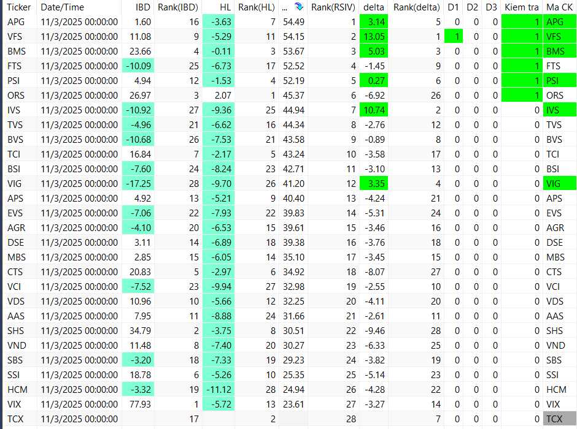
Task: Click the delta value 10.74 for IVS
Action: tap(374, 110)
